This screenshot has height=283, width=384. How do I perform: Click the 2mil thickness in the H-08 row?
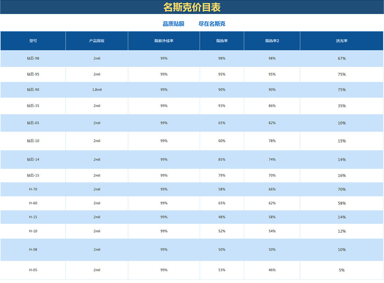97,249
